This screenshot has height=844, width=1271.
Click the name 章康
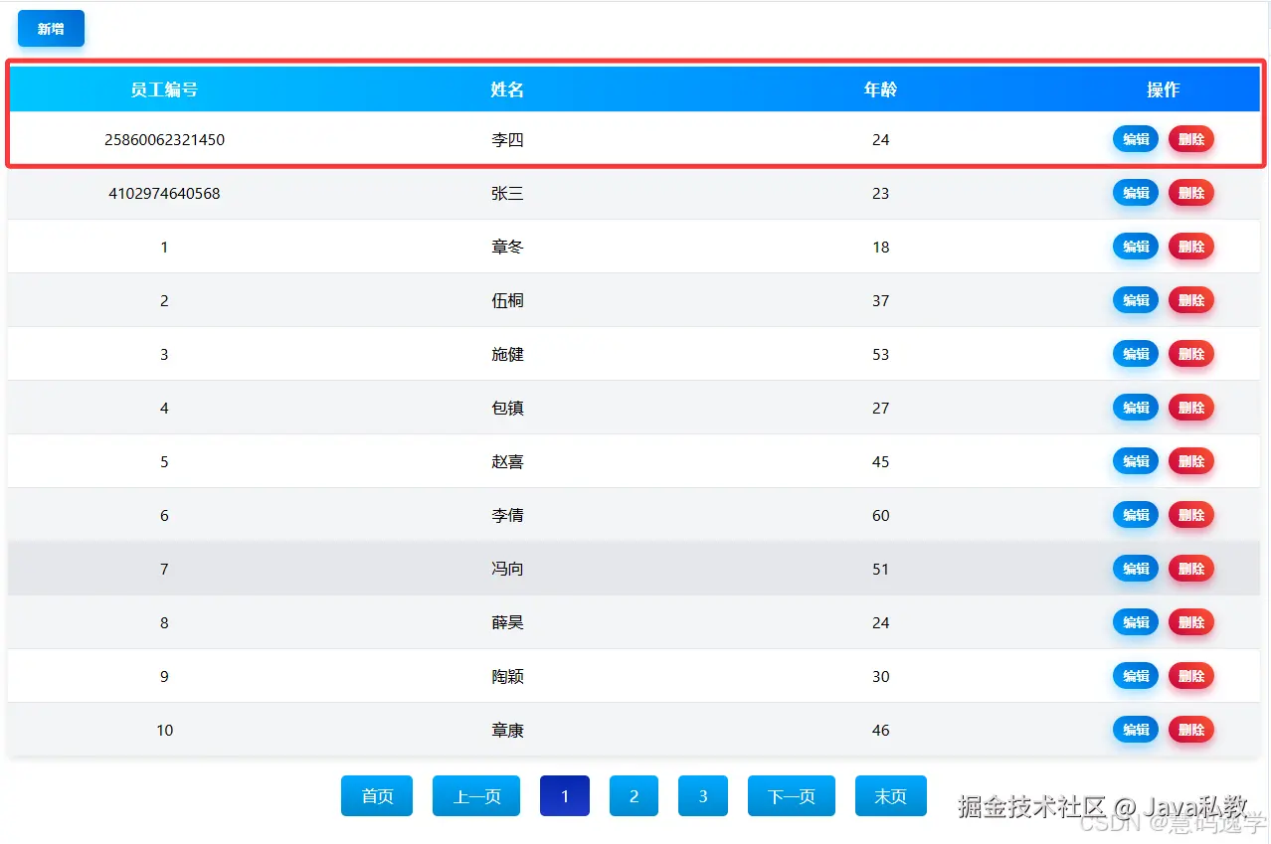pyautogui.click(x=507, y=731)
